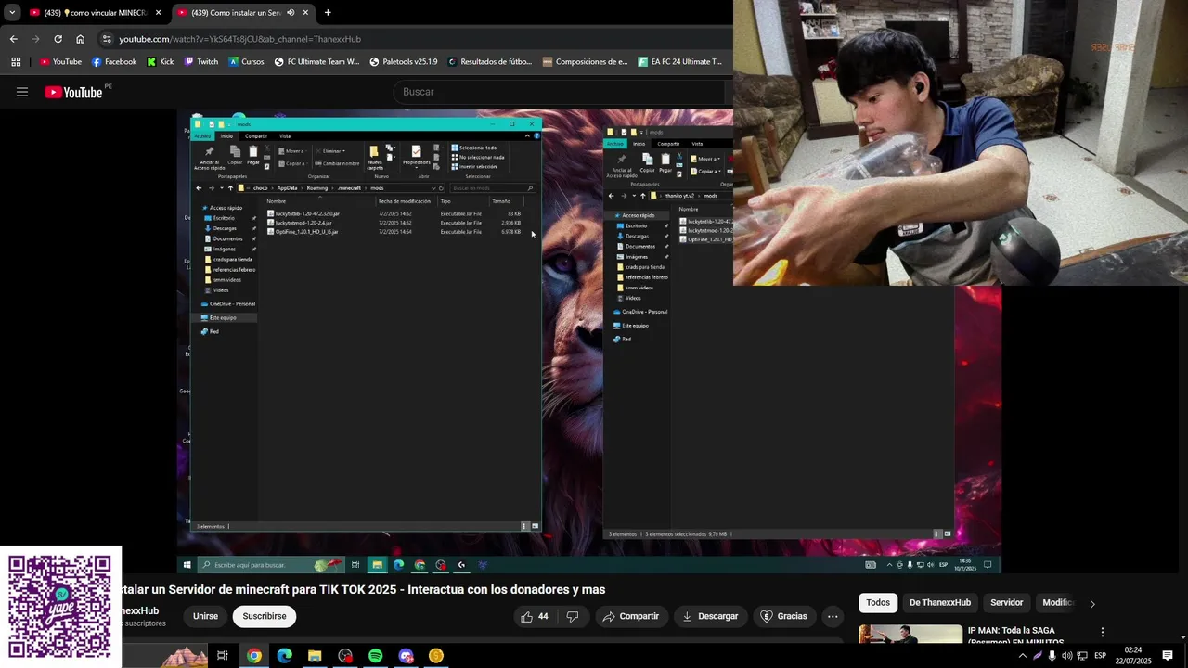Open the Paletools v25.1.9 bookmark

(403, 62)
